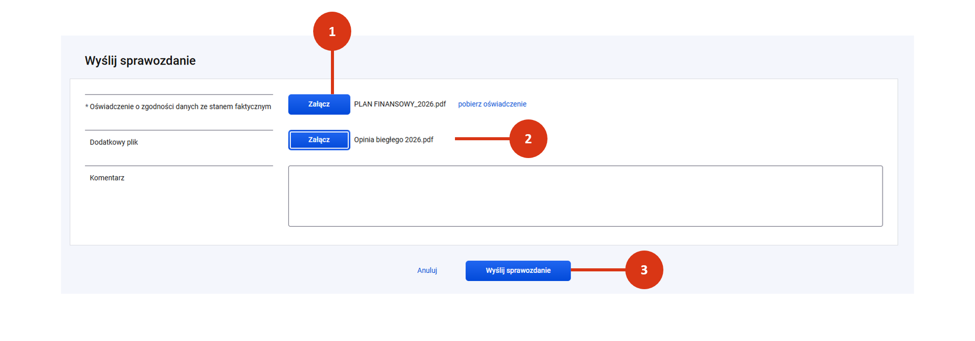Screen dimensions: 975x341
Task: Select the red circle marker numbered 2
Action: point(528,139)
